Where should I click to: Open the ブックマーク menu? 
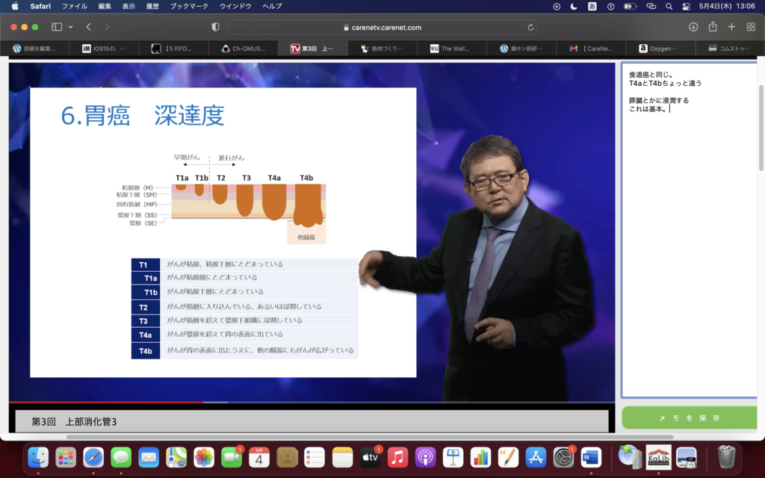(x=187, y=6)
